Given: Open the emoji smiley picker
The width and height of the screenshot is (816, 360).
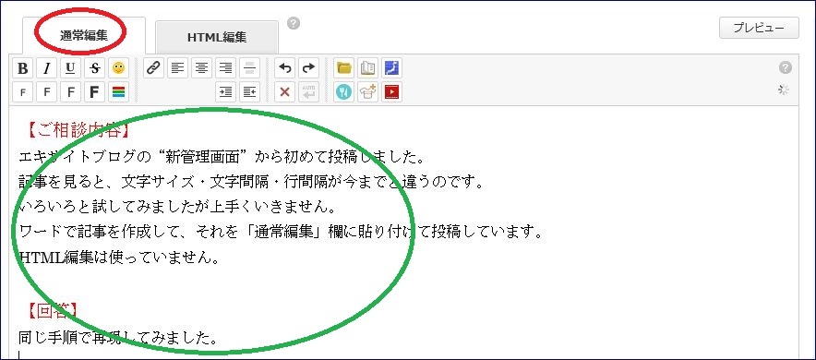Looking at the screenshot, I should tap(118, 68).
